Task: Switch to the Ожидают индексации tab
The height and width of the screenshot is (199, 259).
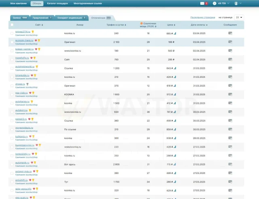Action: [x=71, y=18]
